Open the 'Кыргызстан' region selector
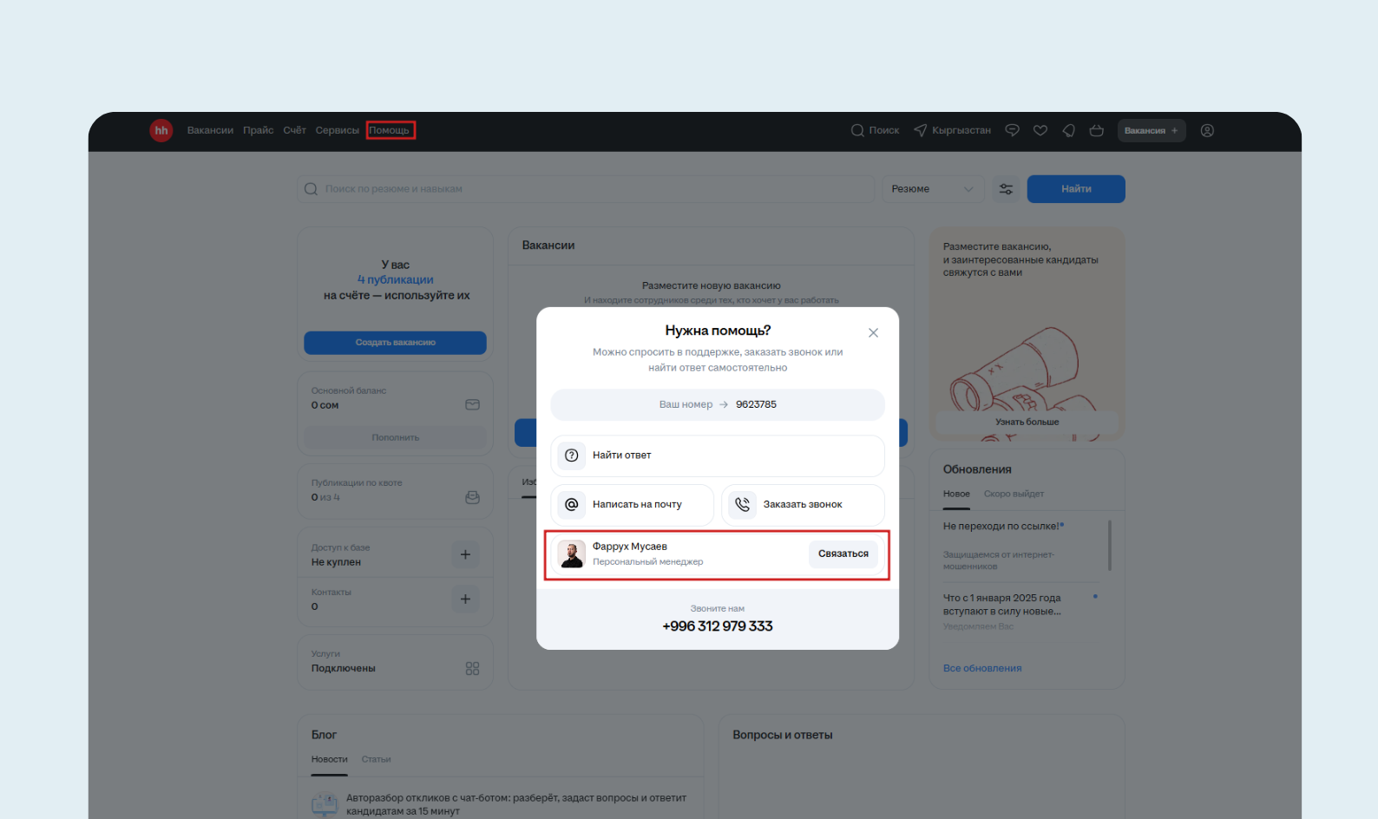The height and width of the screenshot is (819, 1378). point(952,130)
